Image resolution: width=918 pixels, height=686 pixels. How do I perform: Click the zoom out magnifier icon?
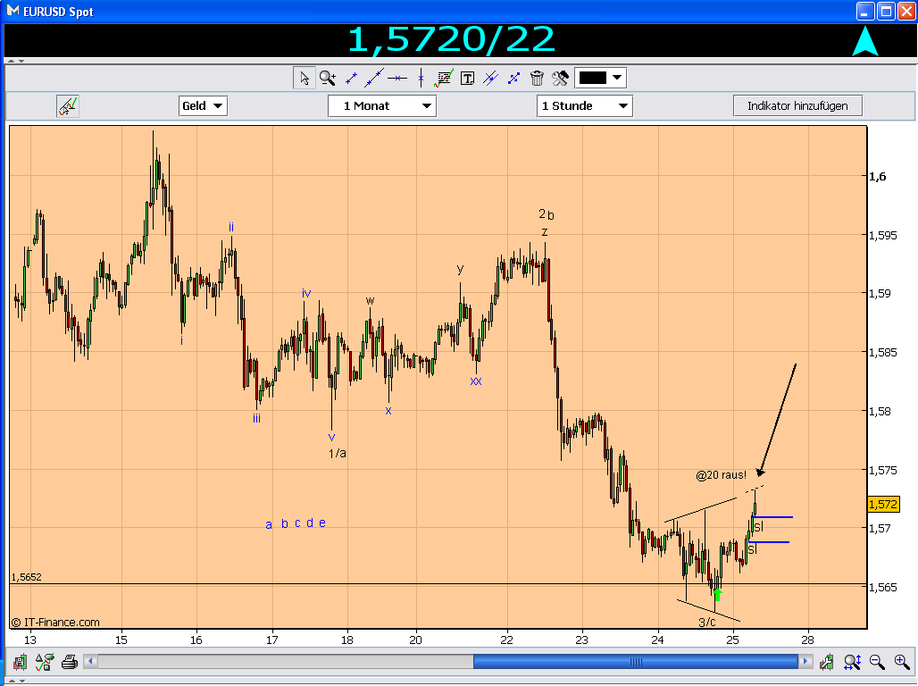(x=877, y=662)
